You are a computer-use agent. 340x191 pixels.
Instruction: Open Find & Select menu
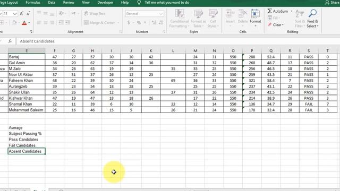pos(312,19)
